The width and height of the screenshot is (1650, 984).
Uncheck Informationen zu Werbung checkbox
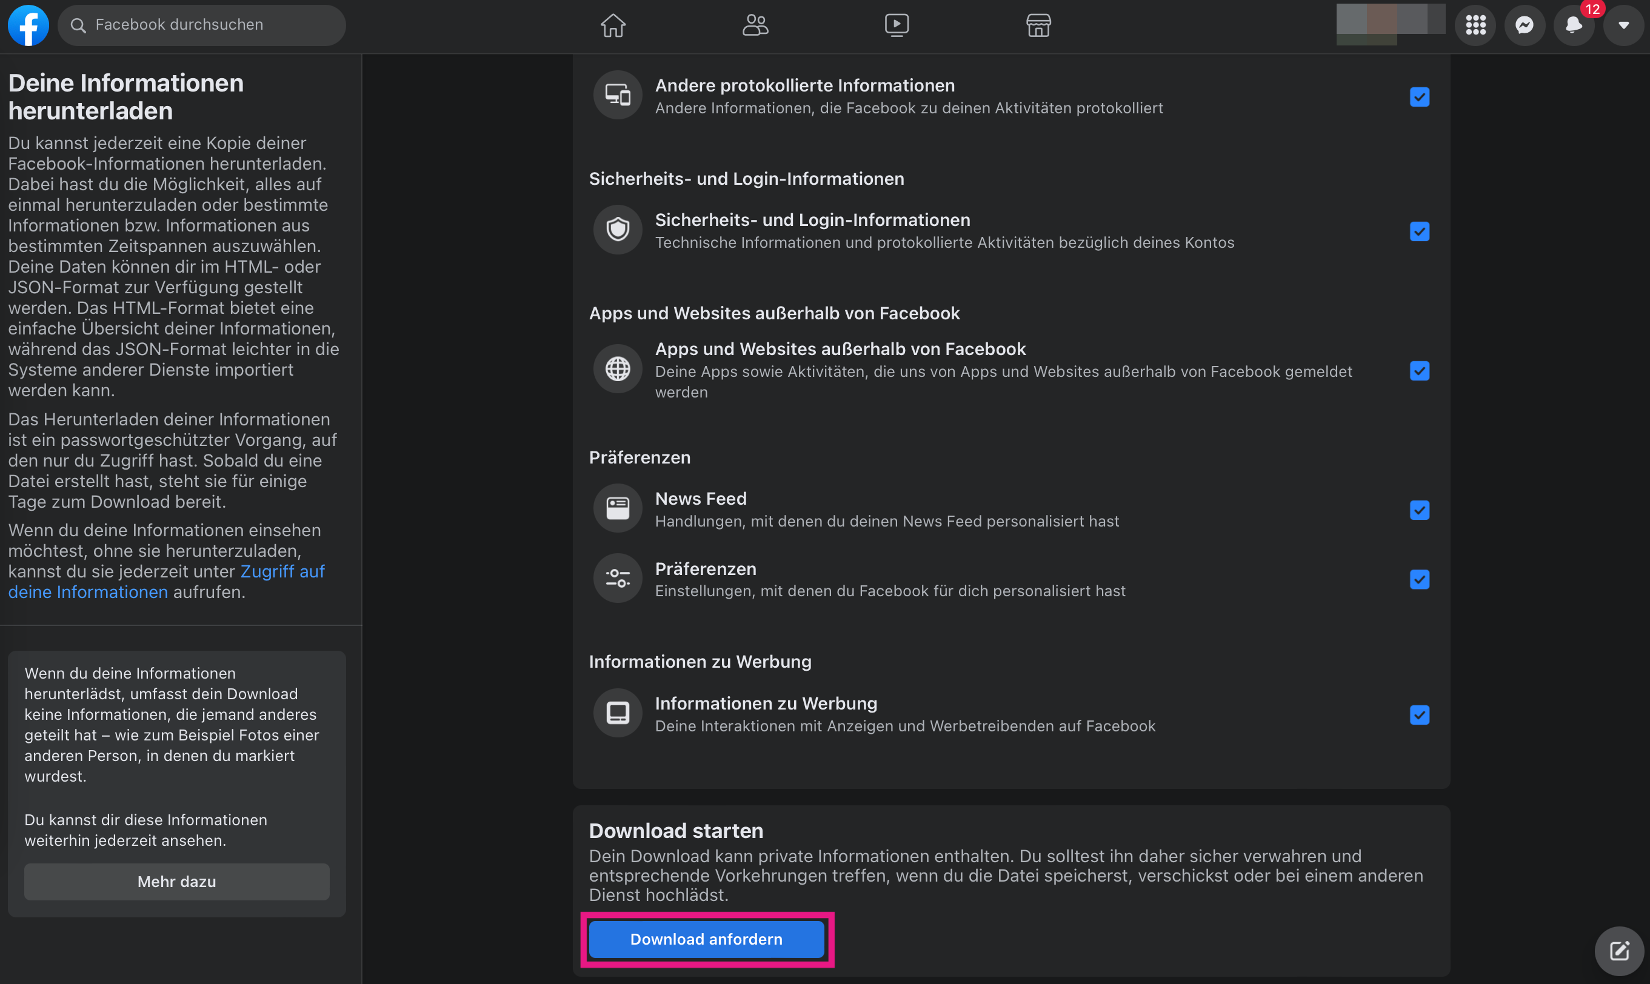pyautogui.click(x=1419, y=715)
